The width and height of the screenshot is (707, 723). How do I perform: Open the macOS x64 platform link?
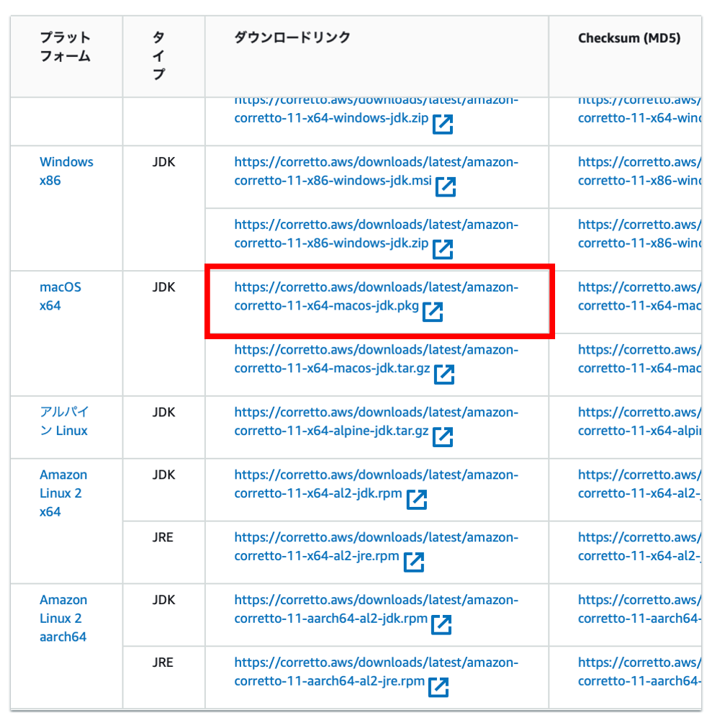coord(60,296)
